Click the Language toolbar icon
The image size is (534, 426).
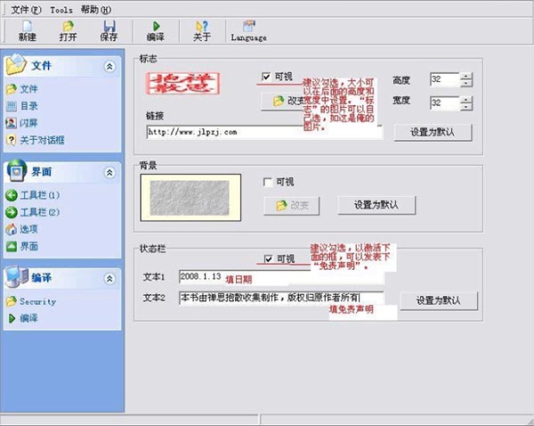[248, 31]
